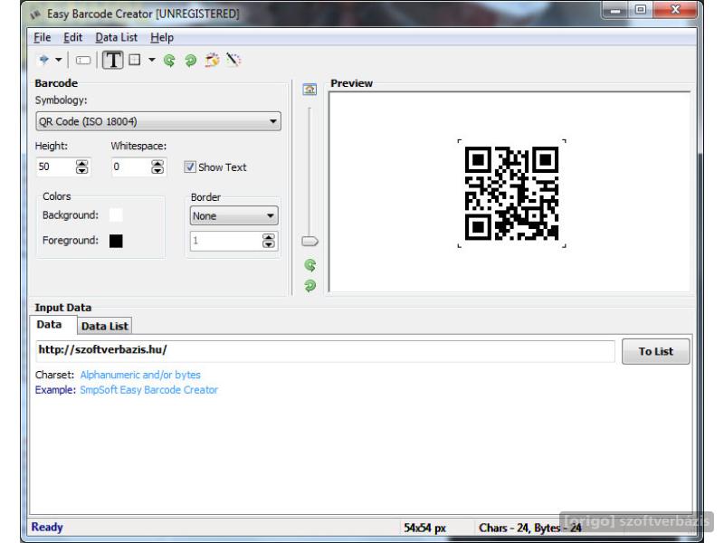724x543 pixels.
Task: Uncheck the Show Text checkbox
Action: [x=190, y=167]
